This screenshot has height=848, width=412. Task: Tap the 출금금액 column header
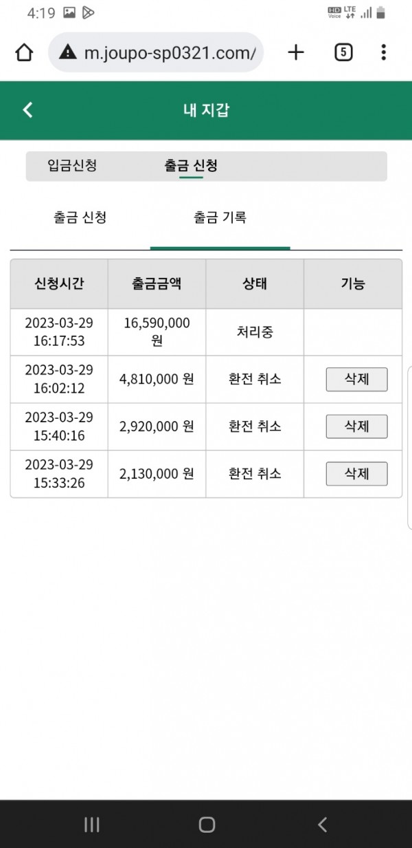(x=157, y=283)
